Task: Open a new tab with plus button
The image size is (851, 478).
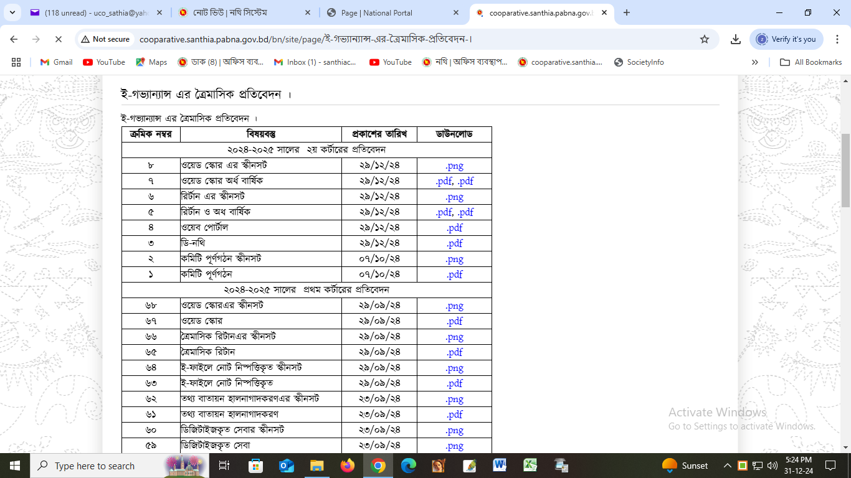Action: (627, 12)
